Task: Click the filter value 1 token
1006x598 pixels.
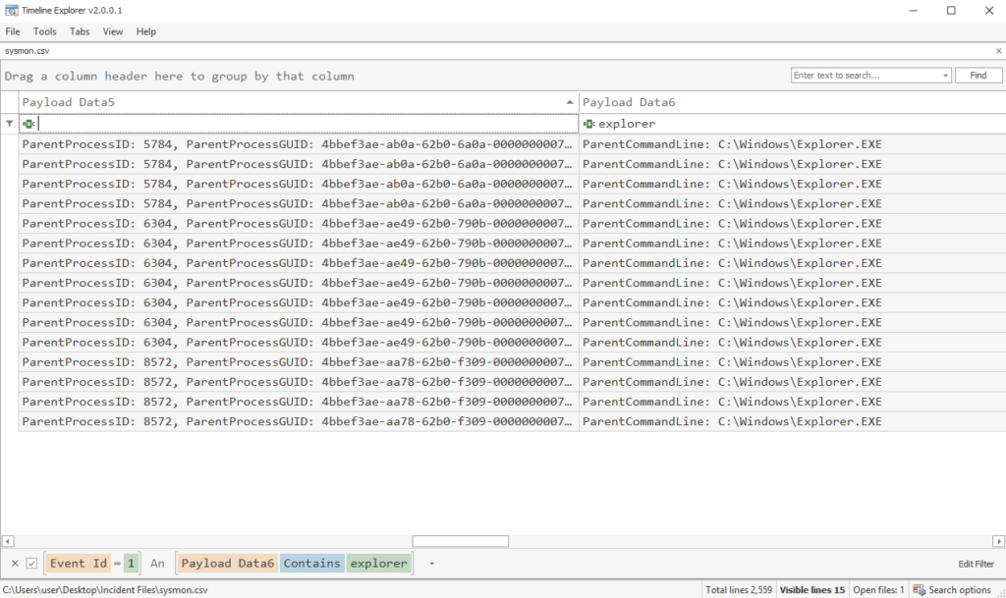Action: tap(131, 564)
